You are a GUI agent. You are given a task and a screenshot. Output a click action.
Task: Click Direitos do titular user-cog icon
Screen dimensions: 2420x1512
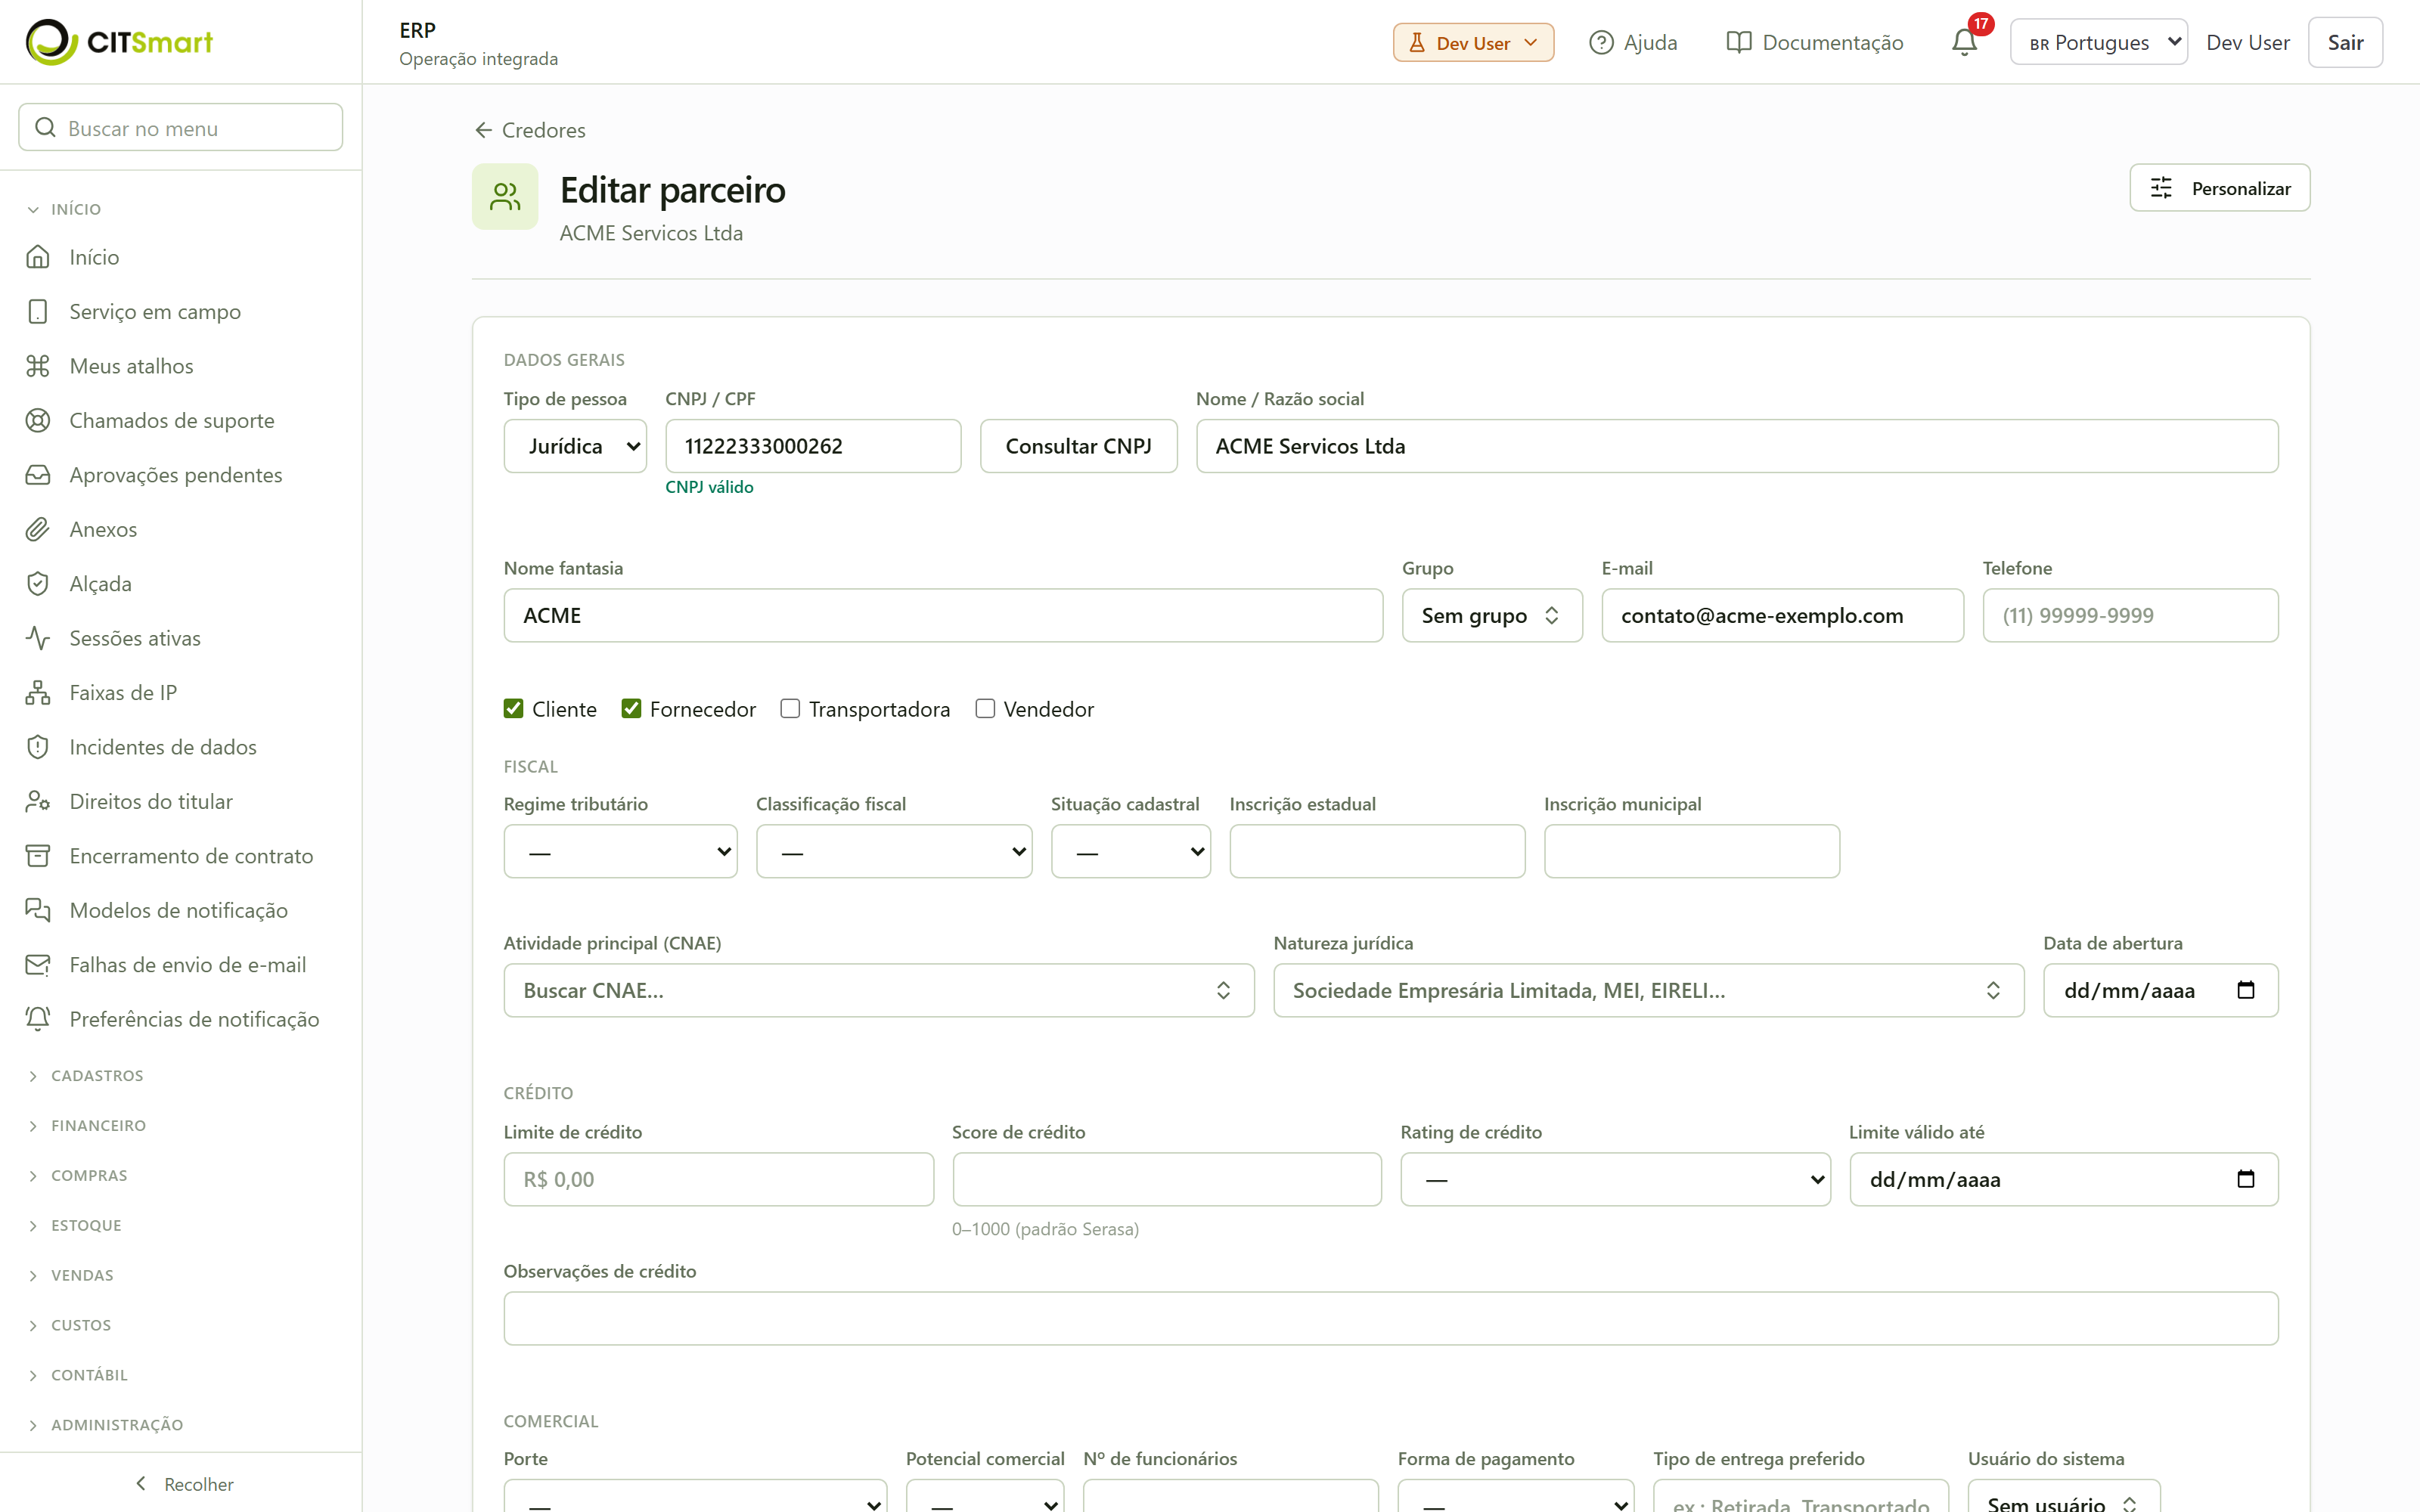coord(38,802)
